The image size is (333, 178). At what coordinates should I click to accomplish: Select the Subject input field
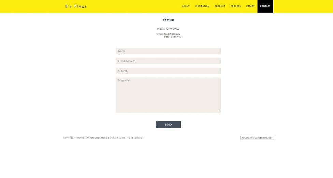pos(168,71)
